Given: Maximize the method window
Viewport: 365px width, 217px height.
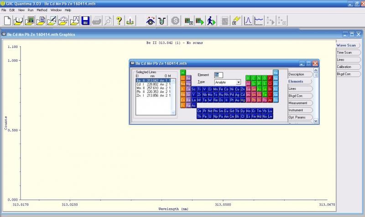Looking at the screenshot, I should pyautogui.click(x=308, y=63).
